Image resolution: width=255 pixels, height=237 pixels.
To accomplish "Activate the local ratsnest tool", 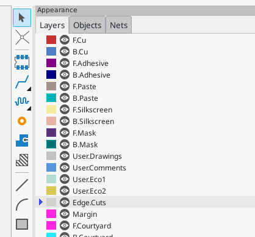I will pos(22,37).
